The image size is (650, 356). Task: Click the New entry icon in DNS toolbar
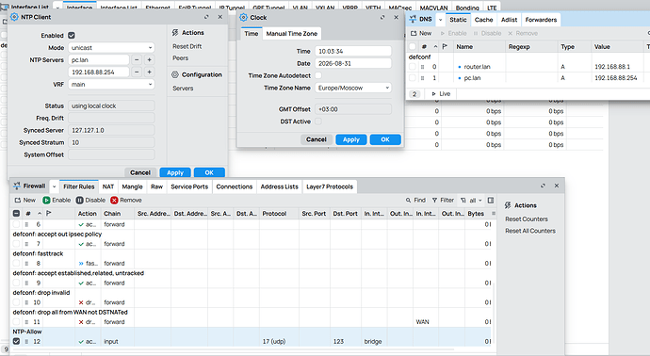(x=414, y=33)
